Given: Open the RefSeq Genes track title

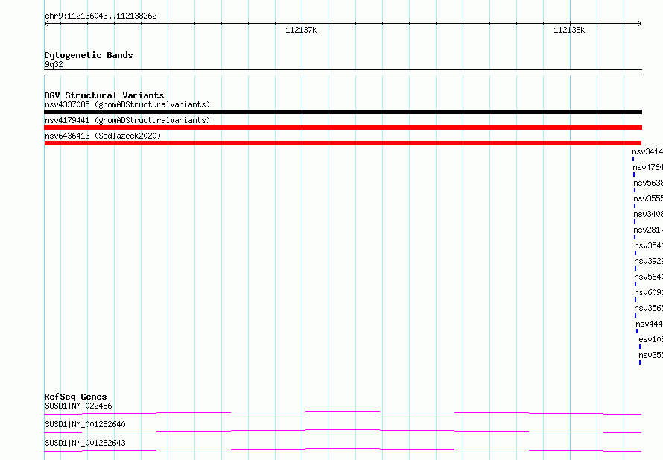Looking at the screenshot, I should 75,397.
